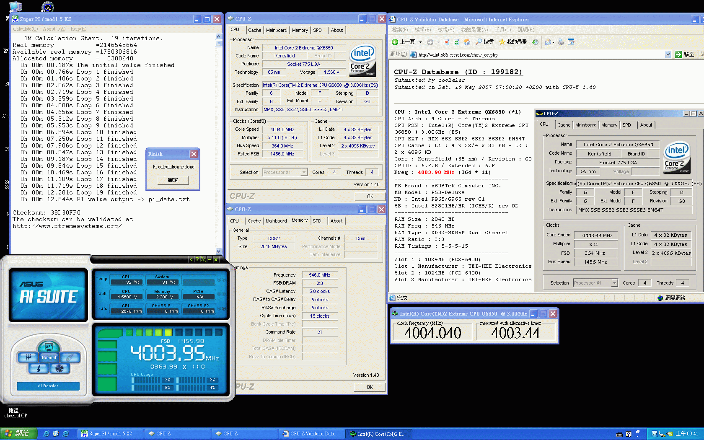The height and width of the screenshot is (440, 704).
Task: Click AI Suite greyed N.O.S. icon
Action: pyautogui.click(x=70, y=357)
